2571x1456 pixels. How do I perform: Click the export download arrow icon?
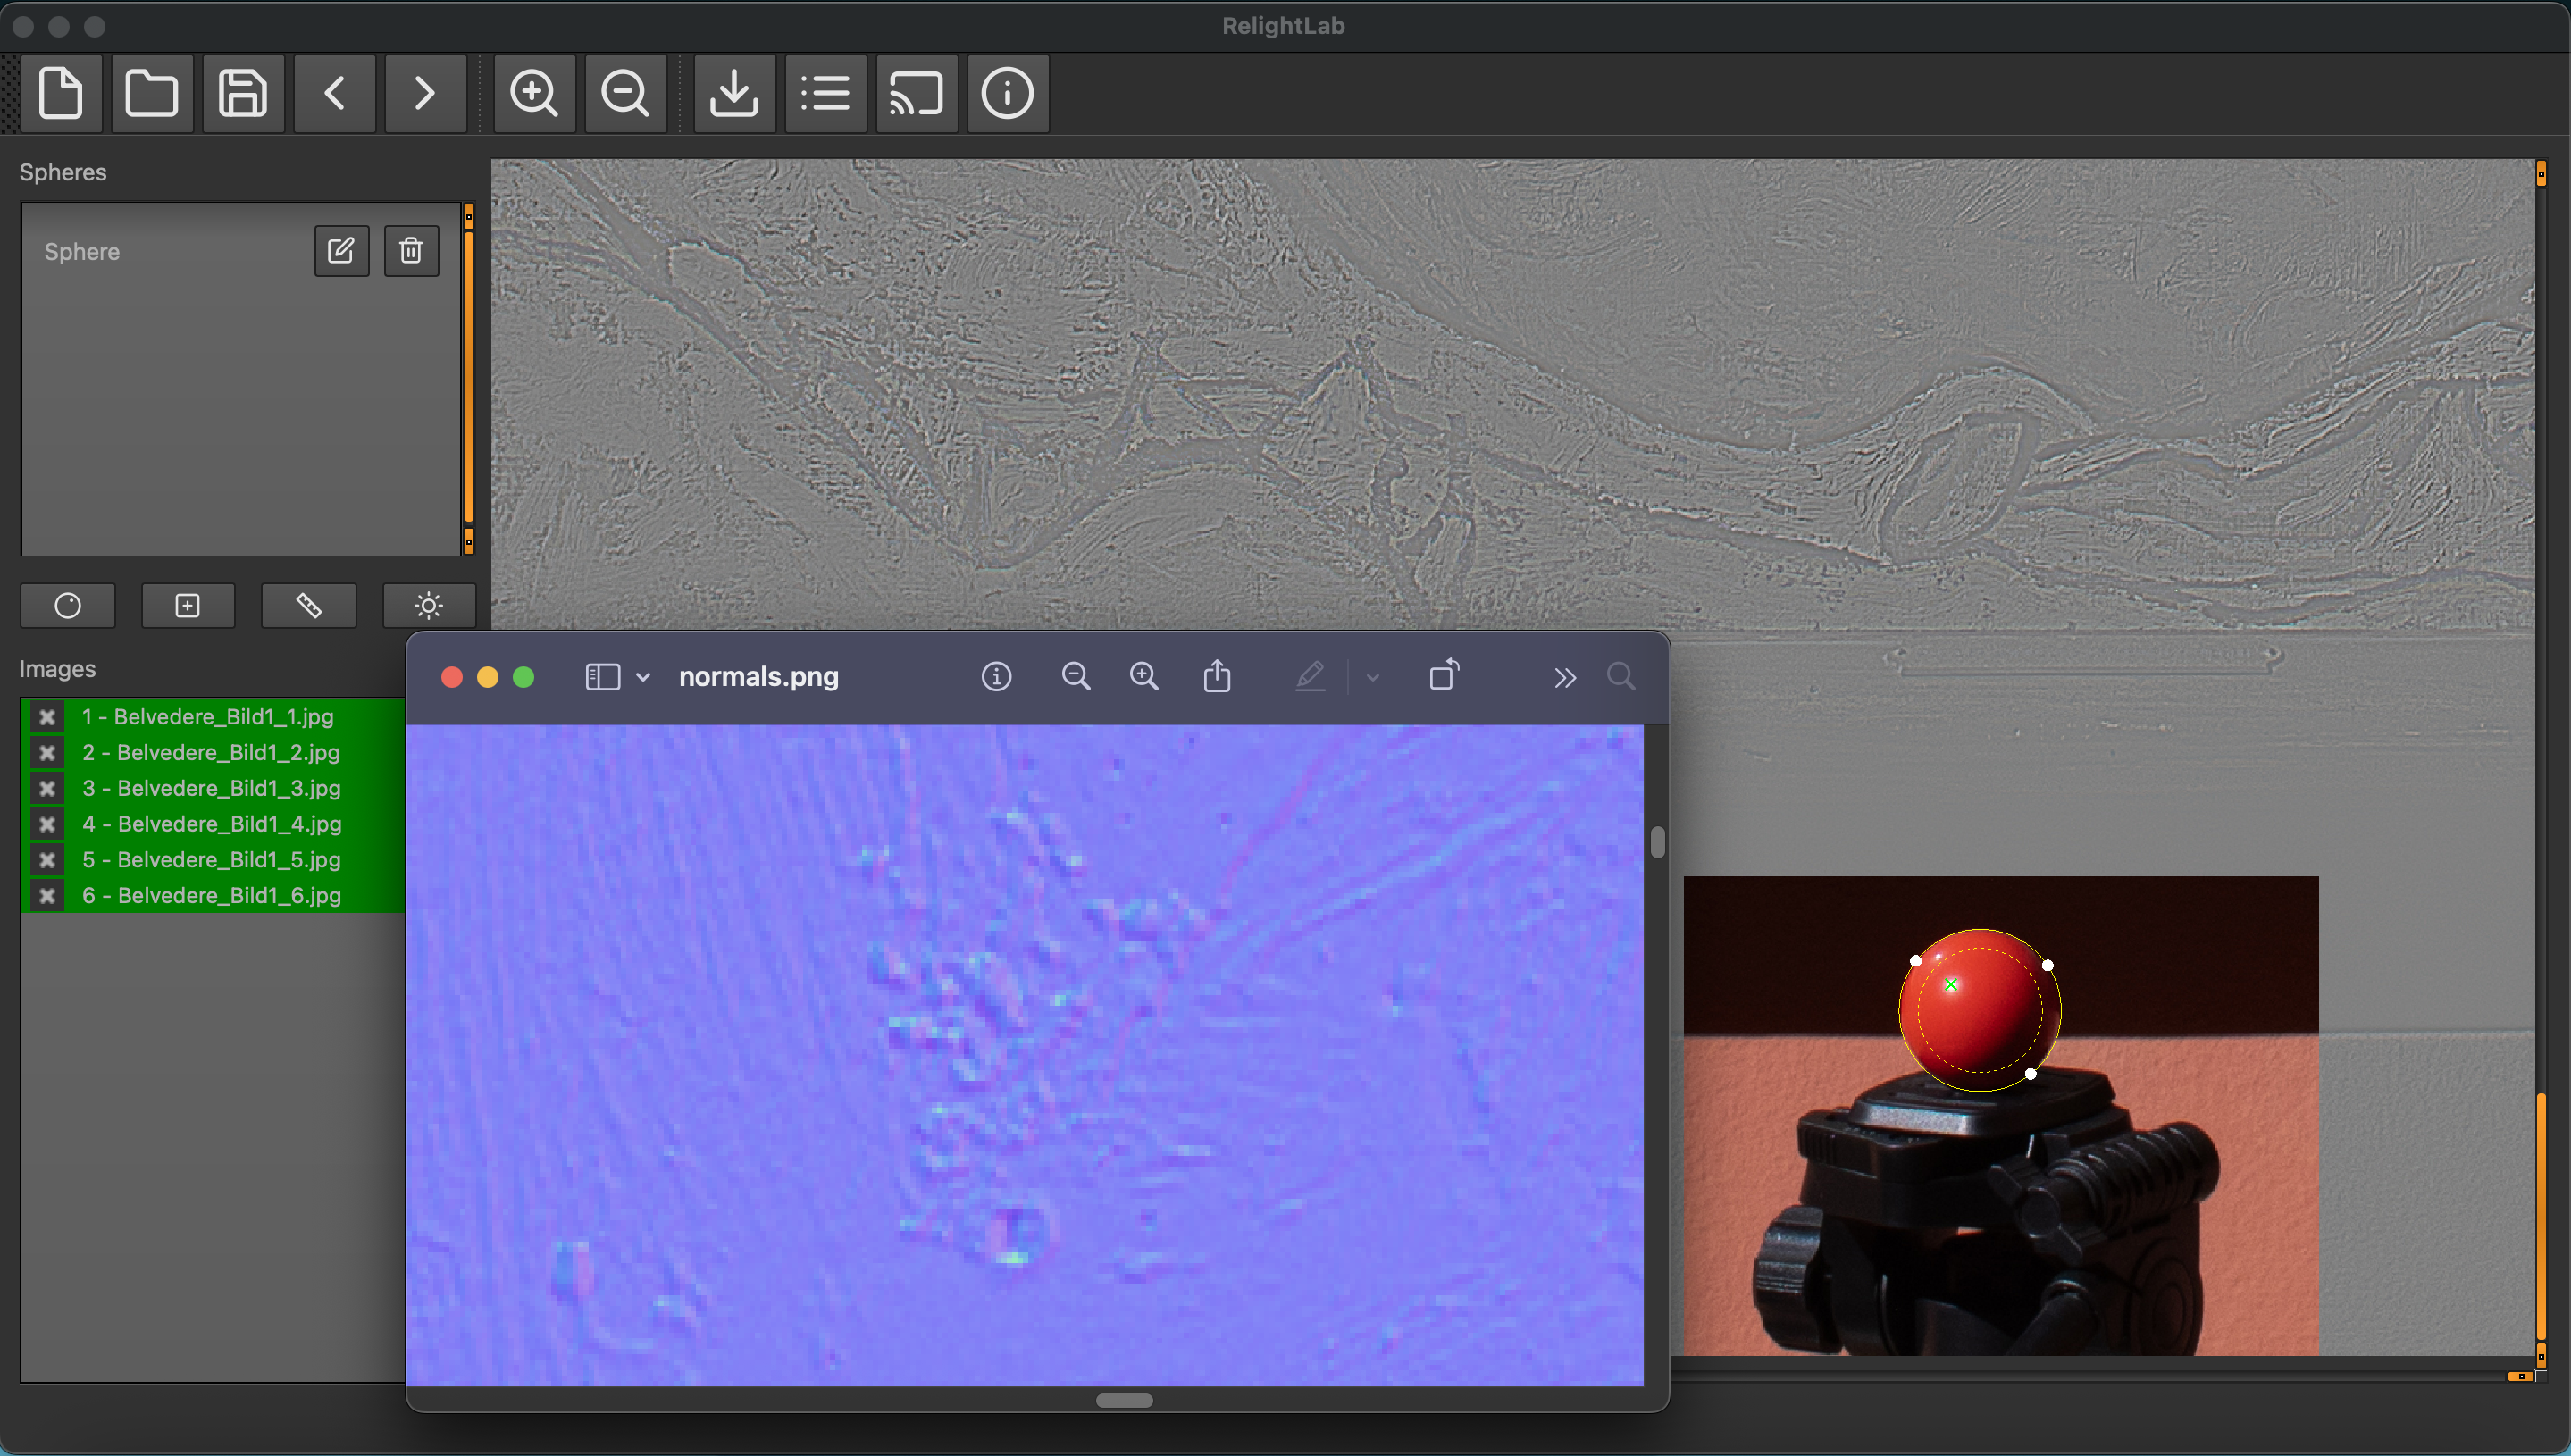coord(734,94)
